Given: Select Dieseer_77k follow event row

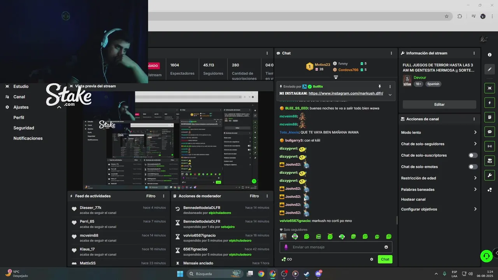Looking at the screenshot, I should click(118, 210).
